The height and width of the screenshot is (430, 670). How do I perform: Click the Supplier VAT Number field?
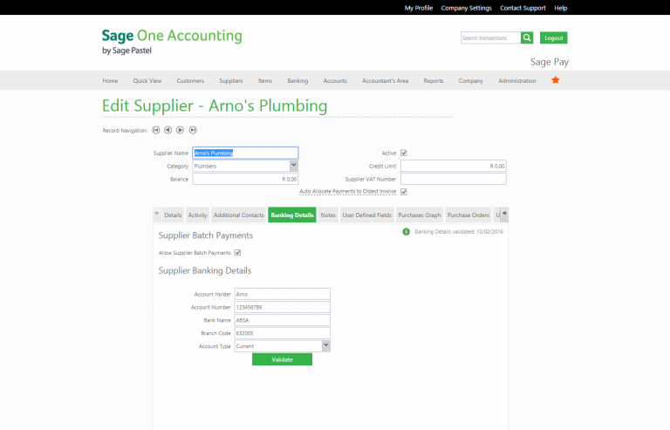point(454,179)
